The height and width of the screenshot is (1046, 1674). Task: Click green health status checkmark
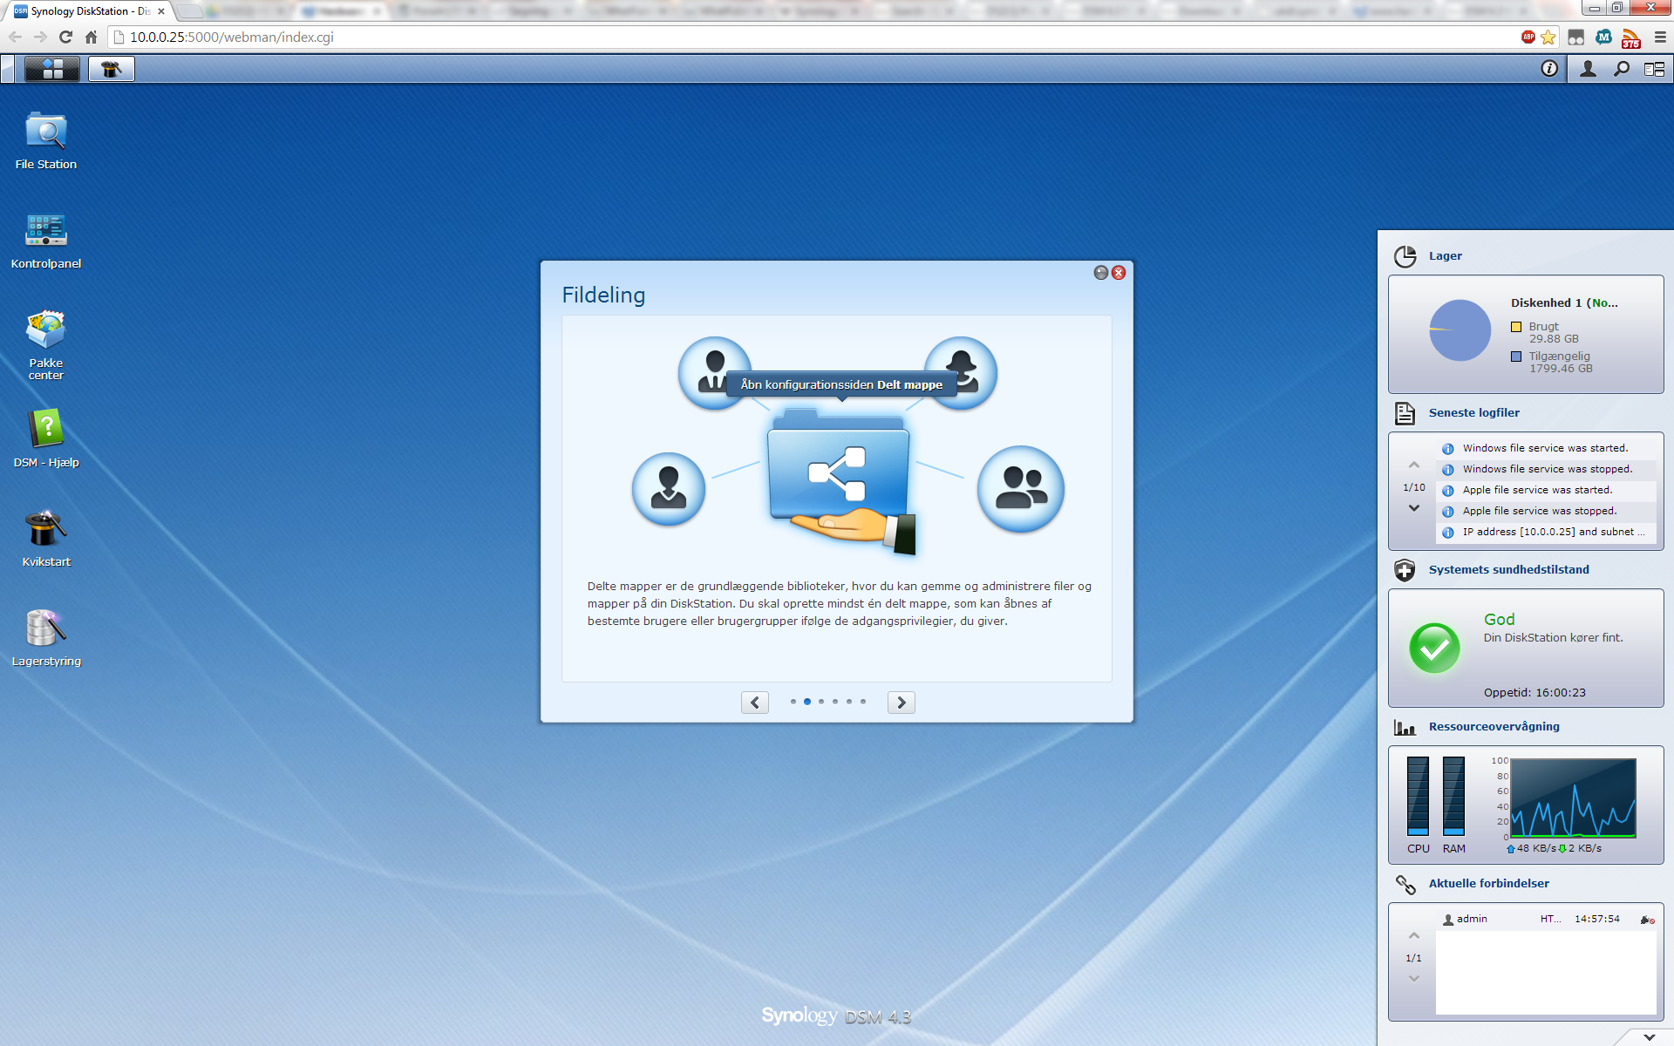[x=1434, y=648]
